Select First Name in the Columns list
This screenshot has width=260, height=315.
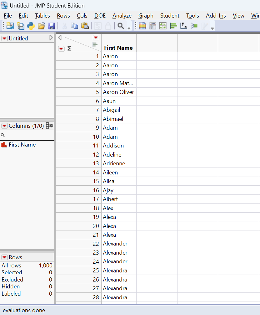pos(22,145)
